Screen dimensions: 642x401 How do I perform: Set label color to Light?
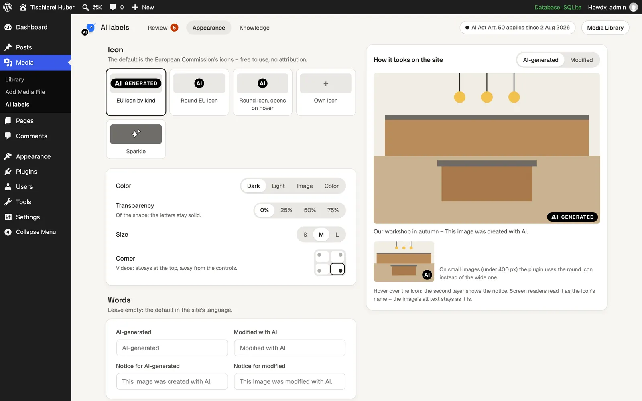click(x=278, y=186)
